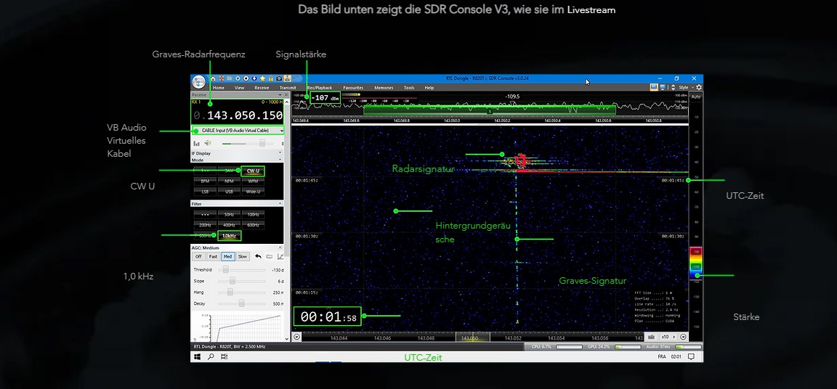Open Windows Task View
The width and height of the screenshot is (837, 389).
225,356
